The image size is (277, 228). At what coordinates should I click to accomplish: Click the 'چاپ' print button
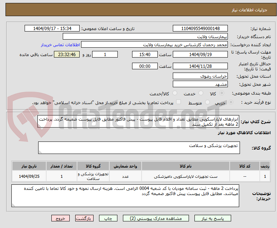coord(108,218)
